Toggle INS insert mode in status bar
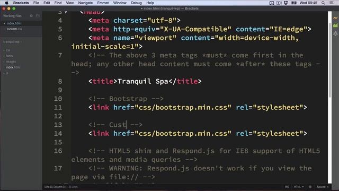Viewport: 339px width, 191px height. point(287,187)
